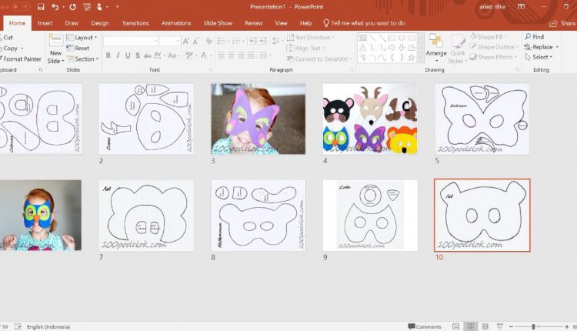
Task: Expand the Layout dropdown
Action: [x=83, y=37]
